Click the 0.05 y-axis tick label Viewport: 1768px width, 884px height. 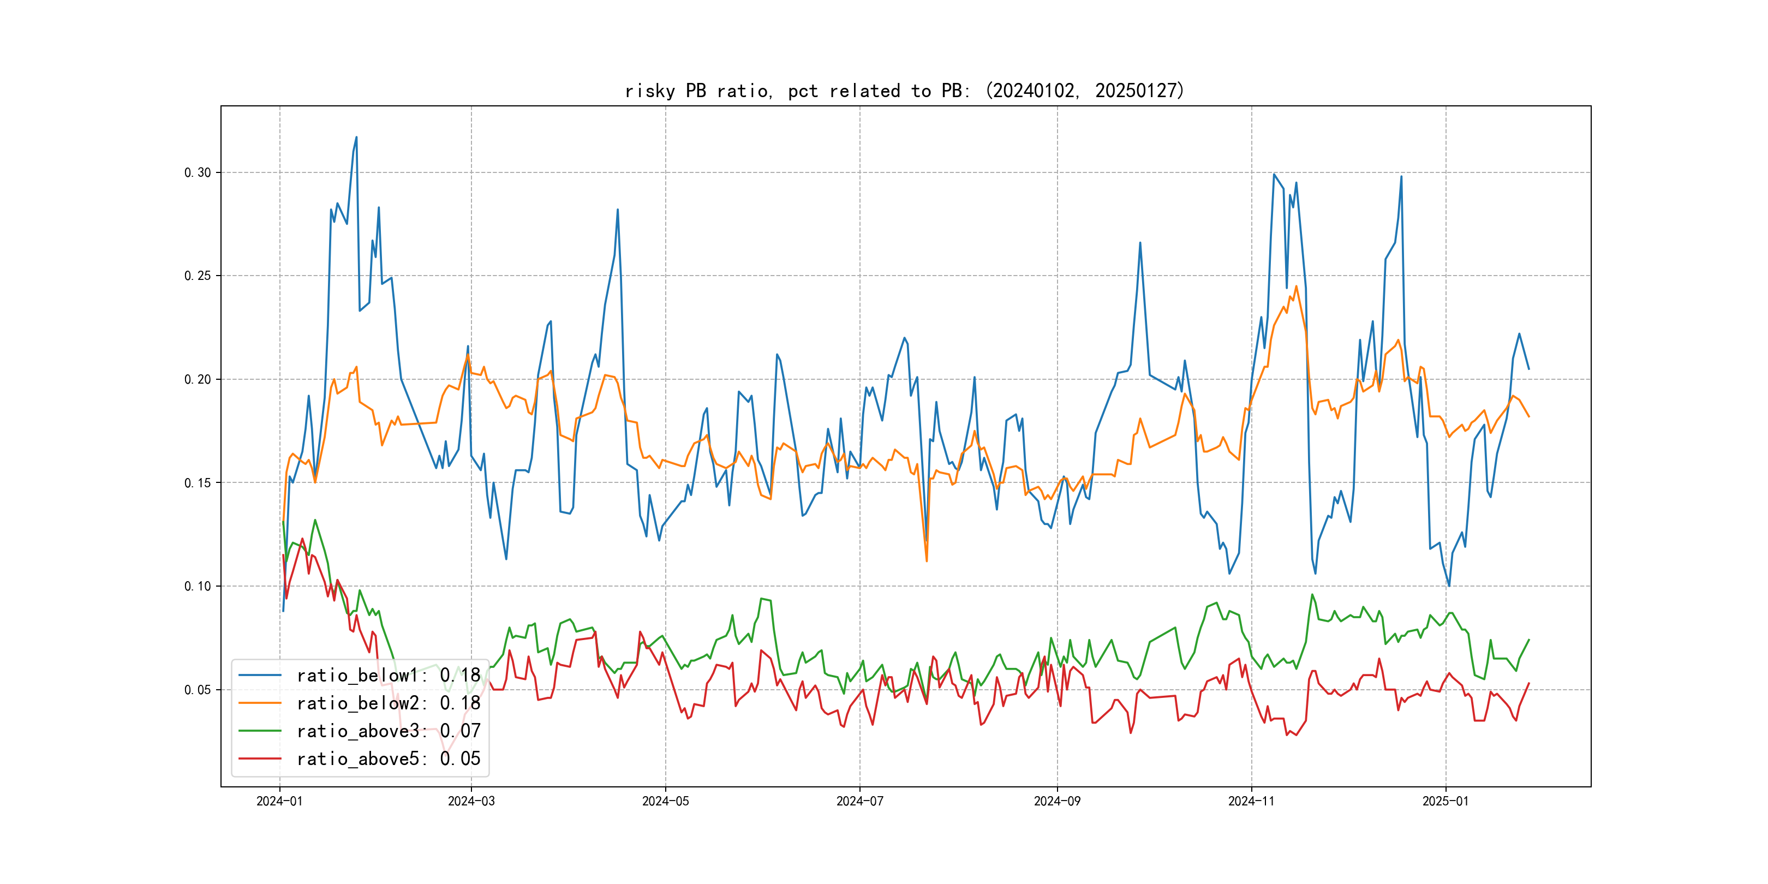198,690
